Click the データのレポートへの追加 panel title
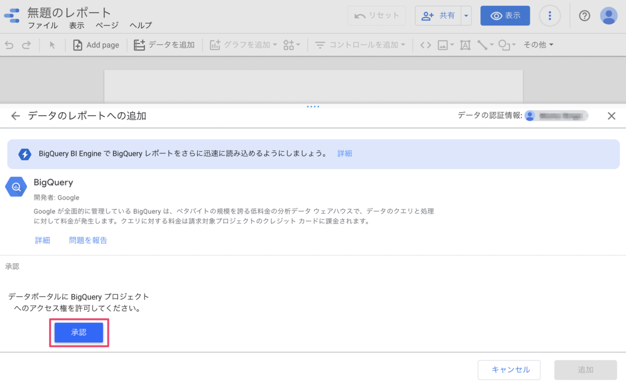 pyautogui.click(x=87, y=116)
